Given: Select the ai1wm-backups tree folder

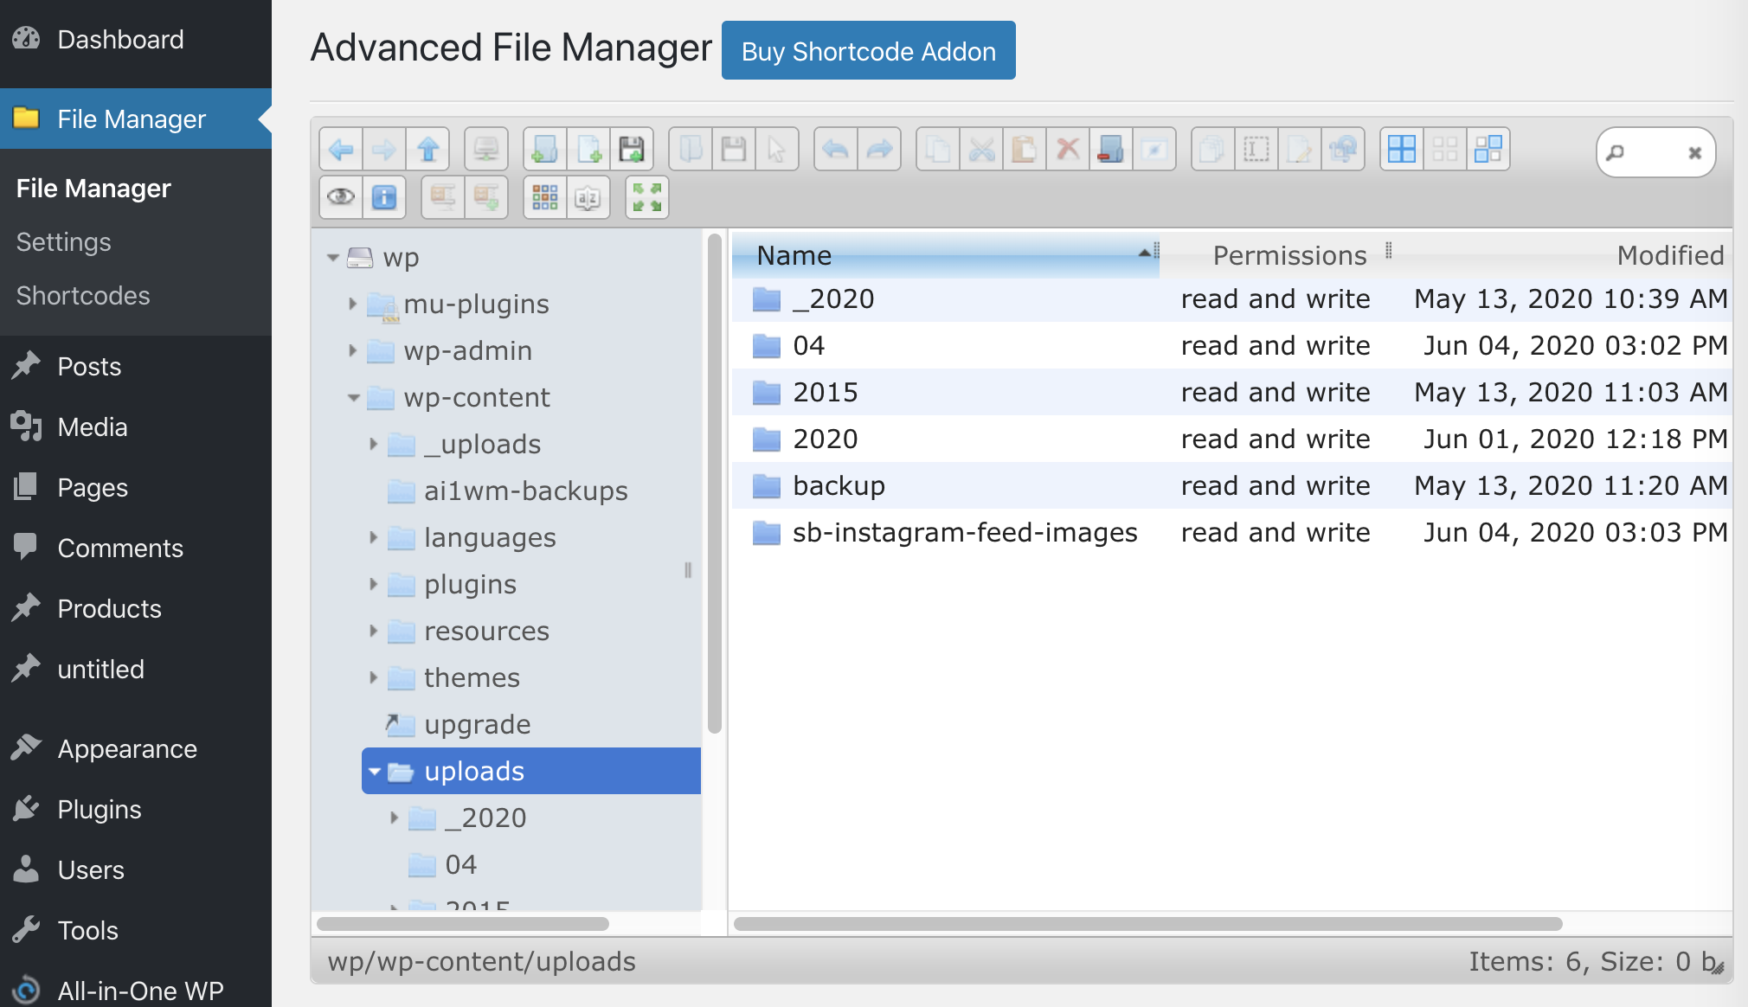Looking at the screenshot, I should pos(525,491).
